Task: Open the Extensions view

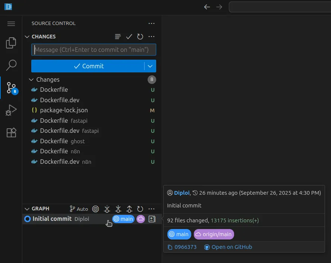Action: pyautogui.click(x=11, y=132)
